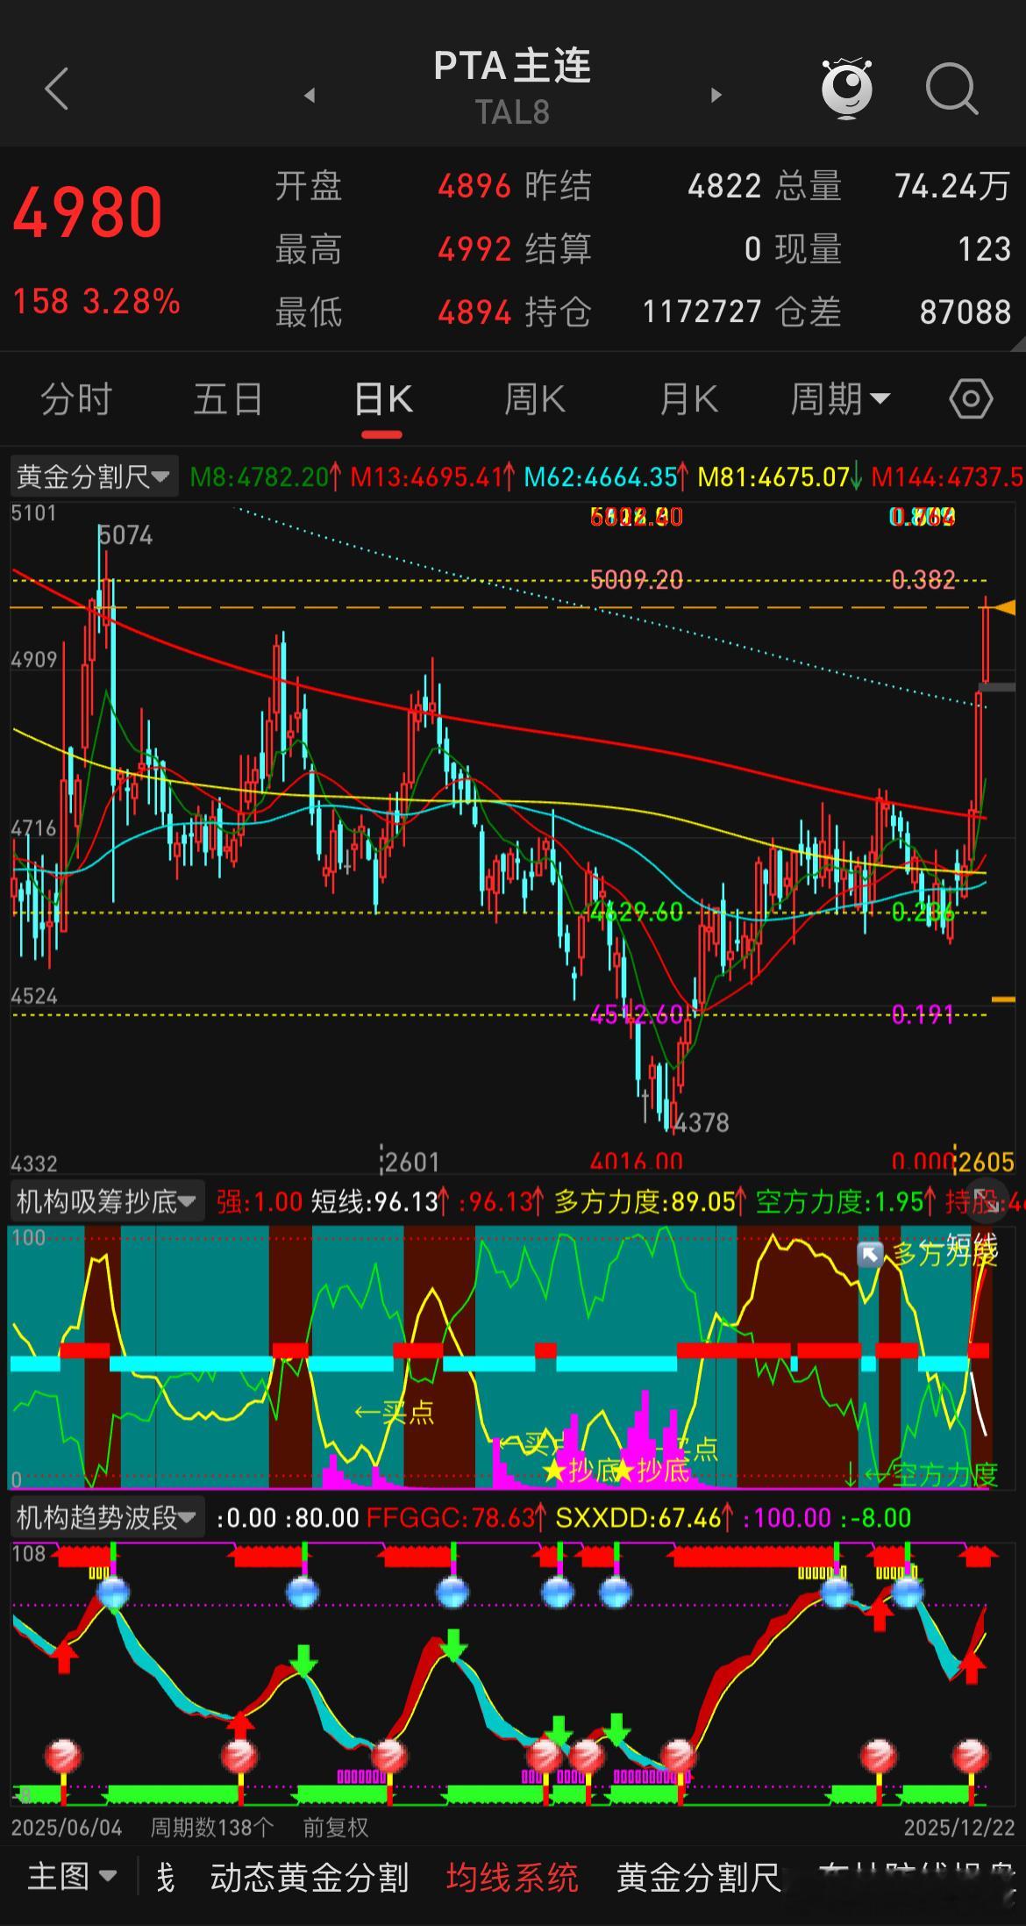Tap the 前复权 adjustment label
The height and width of the screenshot is (1926, 1026).
pyautogui.click(x=335, y=1827)
